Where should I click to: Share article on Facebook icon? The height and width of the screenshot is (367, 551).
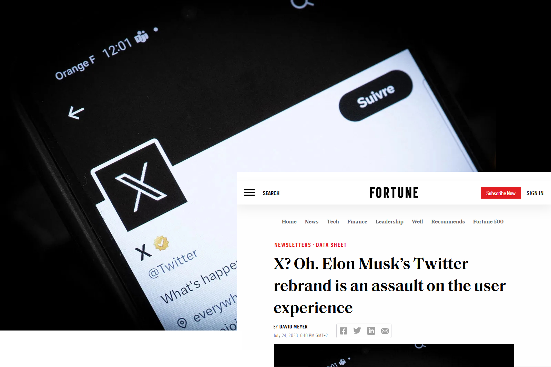(344, 331)
